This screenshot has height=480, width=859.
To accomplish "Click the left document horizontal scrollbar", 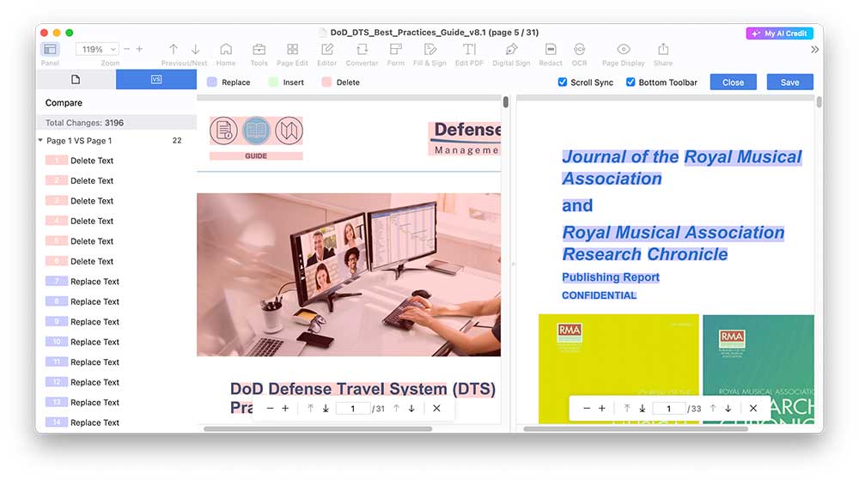I will pyautogui.click(x=318, y=429).
